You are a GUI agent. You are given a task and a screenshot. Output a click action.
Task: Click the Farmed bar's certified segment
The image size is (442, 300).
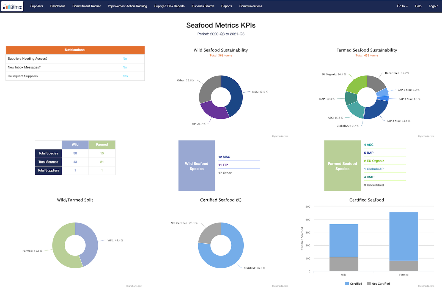(x=403, y=236)
